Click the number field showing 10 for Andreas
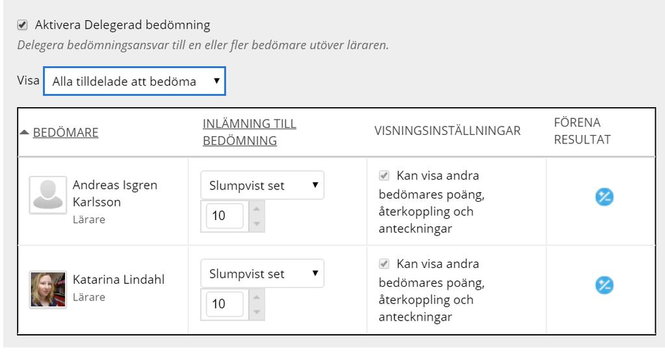 point(225,215)
